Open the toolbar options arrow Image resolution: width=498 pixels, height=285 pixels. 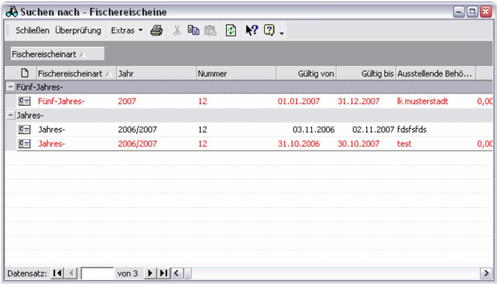[x=281, y=33]
